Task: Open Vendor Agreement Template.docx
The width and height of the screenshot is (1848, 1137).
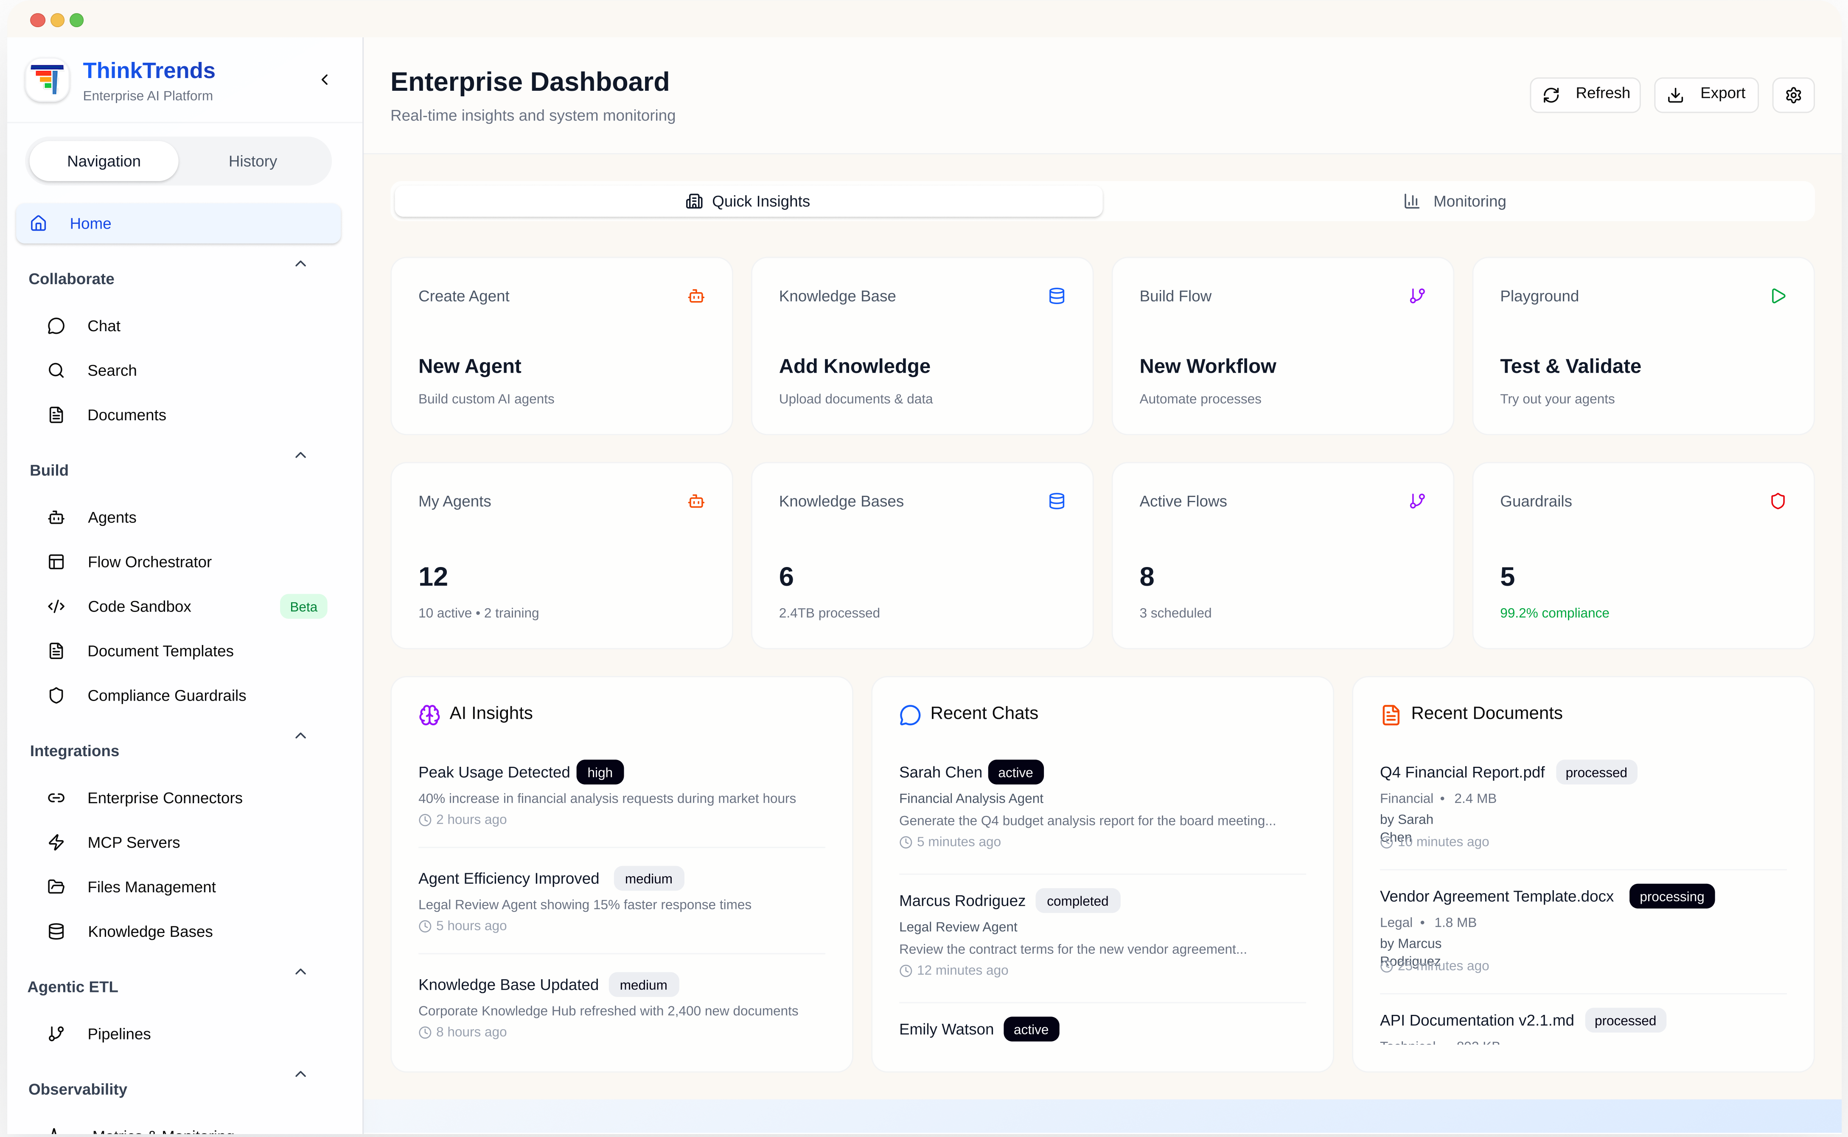Action: [1583, 930]
